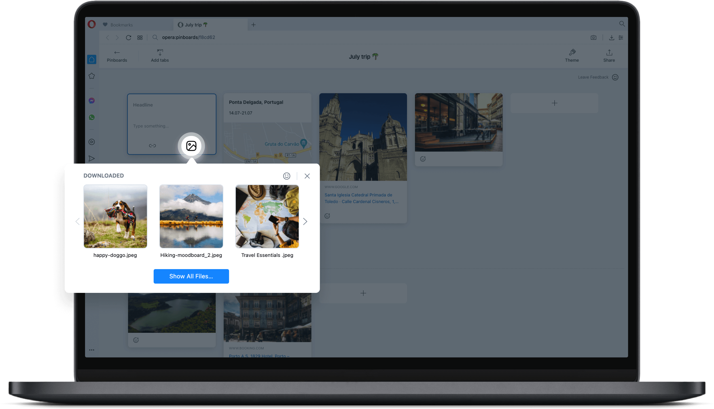The height and width of the screenshot is (409, 714).
Task: Select the happy-doggo.jpeg thumbnail
Action: (115, 216)
